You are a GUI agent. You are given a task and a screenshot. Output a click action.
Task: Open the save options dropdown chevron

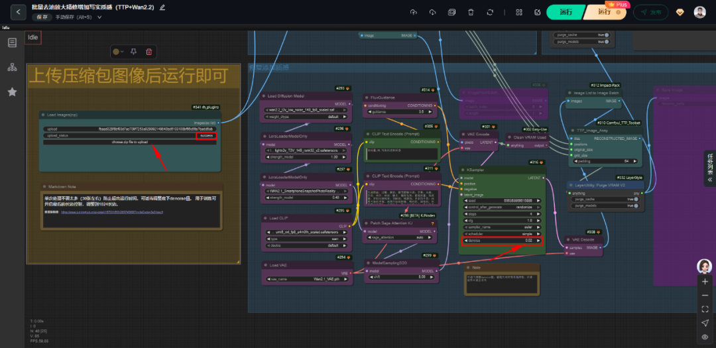[99, 17]
